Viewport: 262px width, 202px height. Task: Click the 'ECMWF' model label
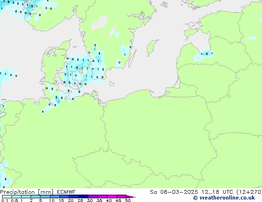click(67, 192)
